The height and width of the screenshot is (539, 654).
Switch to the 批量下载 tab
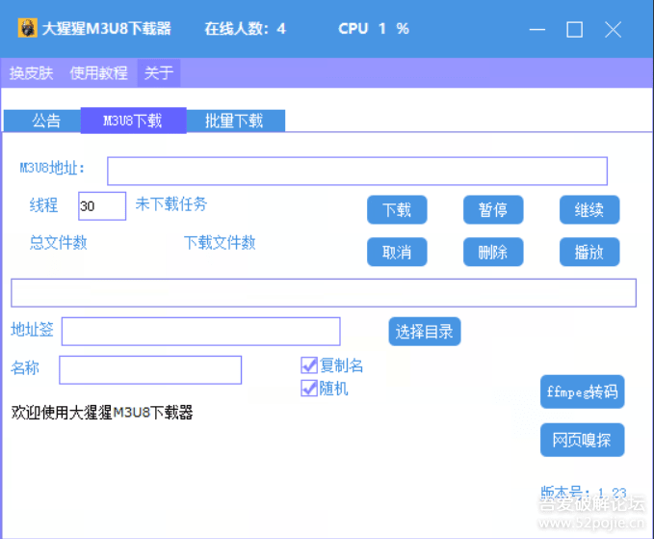tap(234, 121)
